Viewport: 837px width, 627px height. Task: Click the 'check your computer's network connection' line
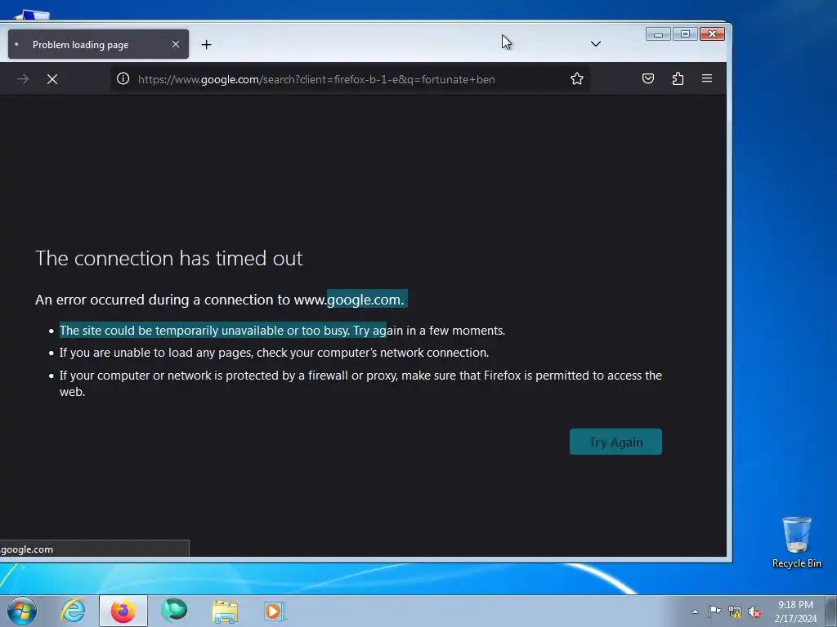[x=274, y=353]
